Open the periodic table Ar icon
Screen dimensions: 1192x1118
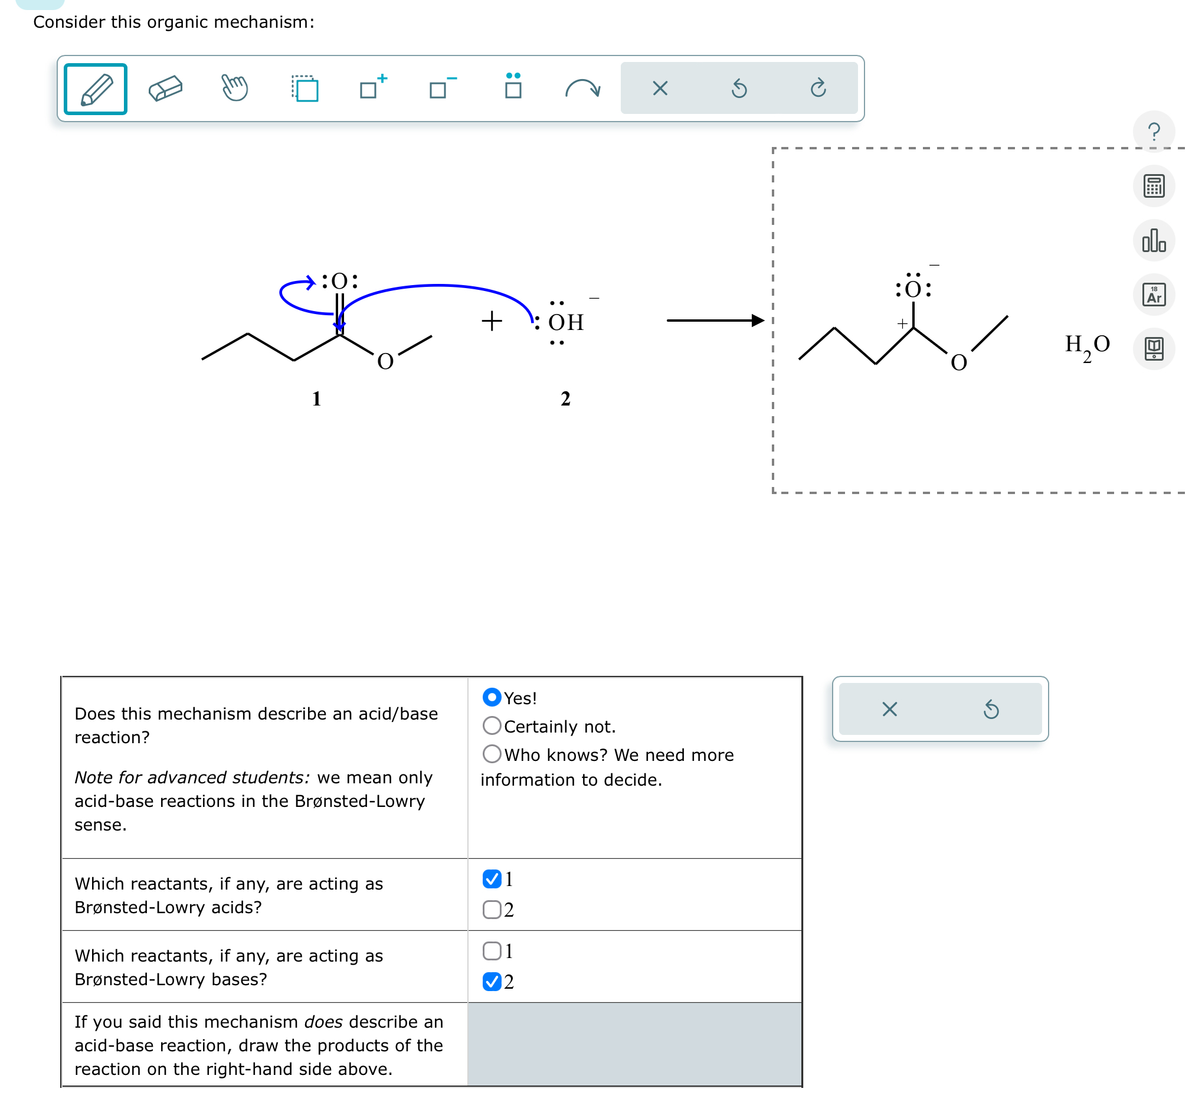click(x=1154, y=295)
